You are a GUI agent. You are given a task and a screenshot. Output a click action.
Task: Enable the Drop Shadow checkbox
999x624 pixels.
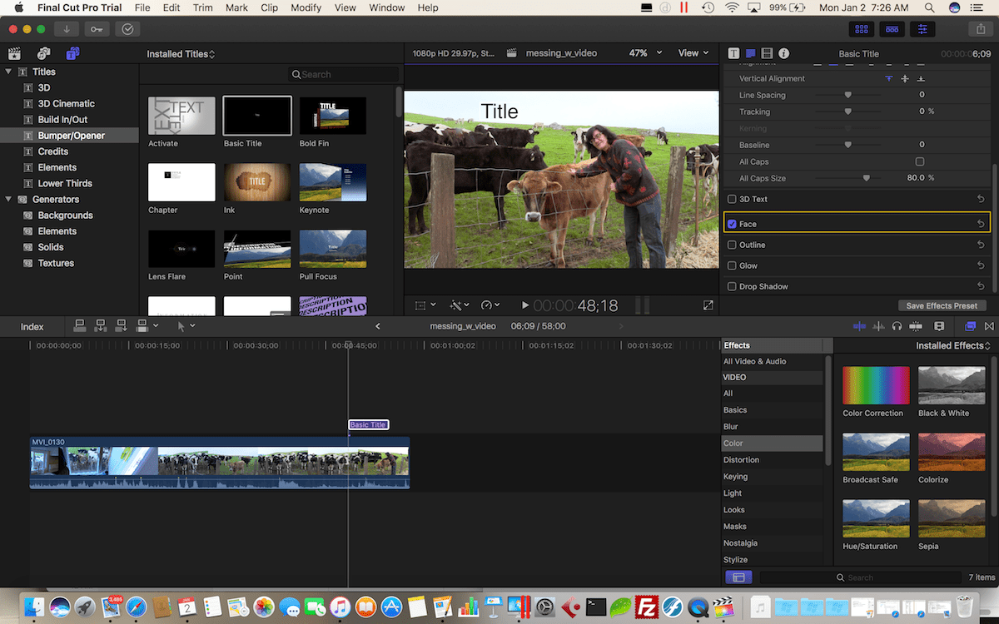coord(734,285)
